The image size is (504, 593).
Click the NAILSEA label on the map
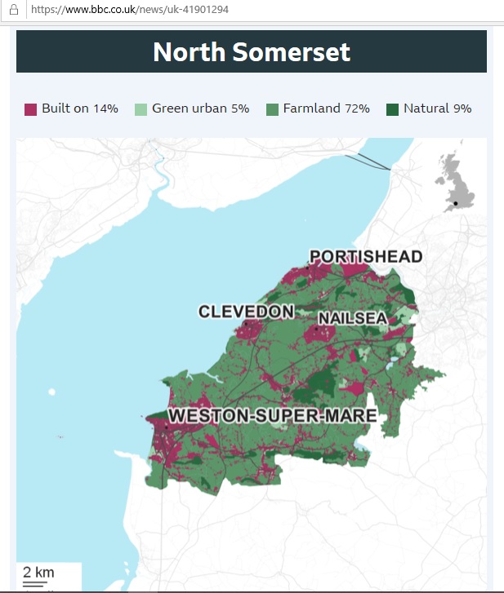coord(352,317)
